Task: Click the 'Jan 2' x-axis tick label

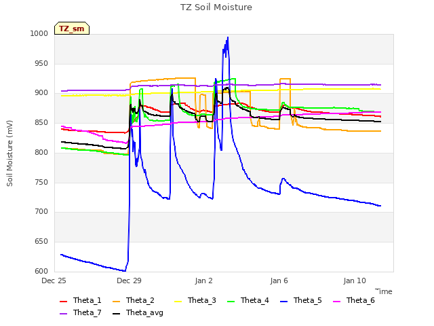Action: point(203,280)
